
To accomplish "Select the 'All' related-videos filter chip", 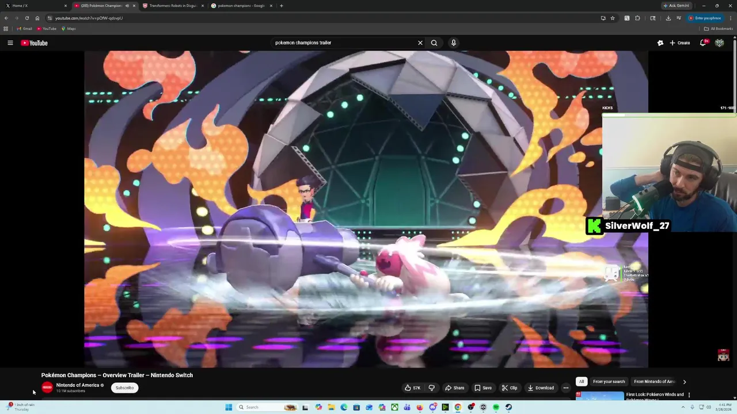I will point(582,382).
